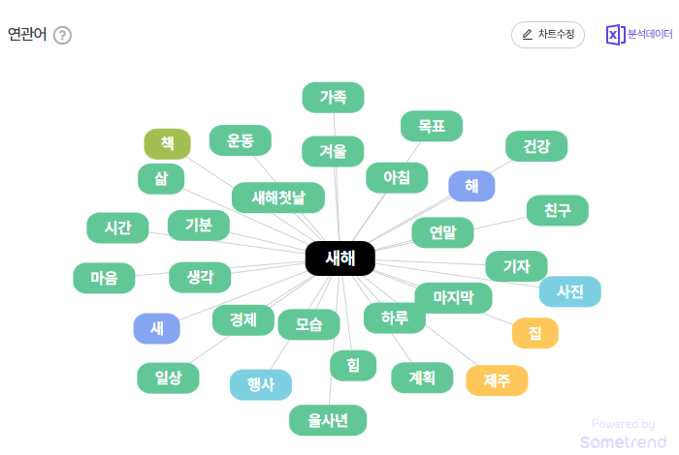The width and height of the screenshot is (679, 455).
Task: Open the 차트수정 chart edit button
Action: point(548,35)
